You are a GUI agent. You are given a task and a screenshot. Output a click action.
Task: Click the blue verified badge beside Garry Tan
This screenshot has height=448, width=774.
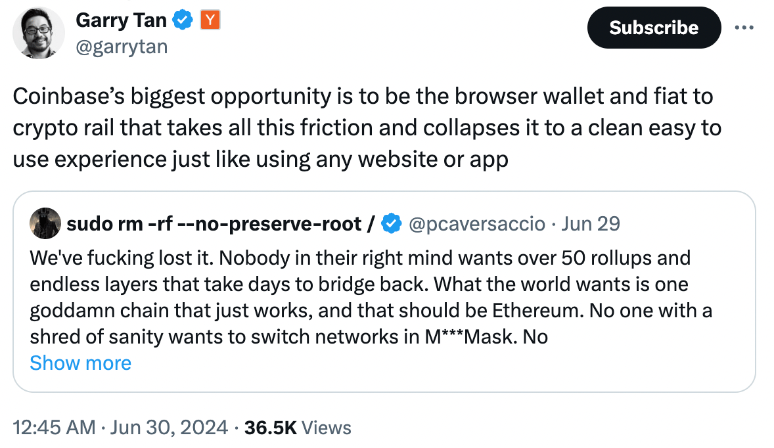183,20
